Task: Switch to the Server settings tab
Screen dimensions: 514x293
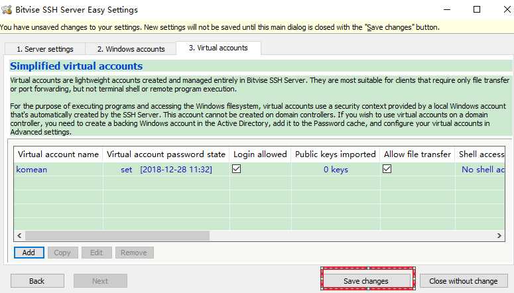Action: tap(45, 49)
